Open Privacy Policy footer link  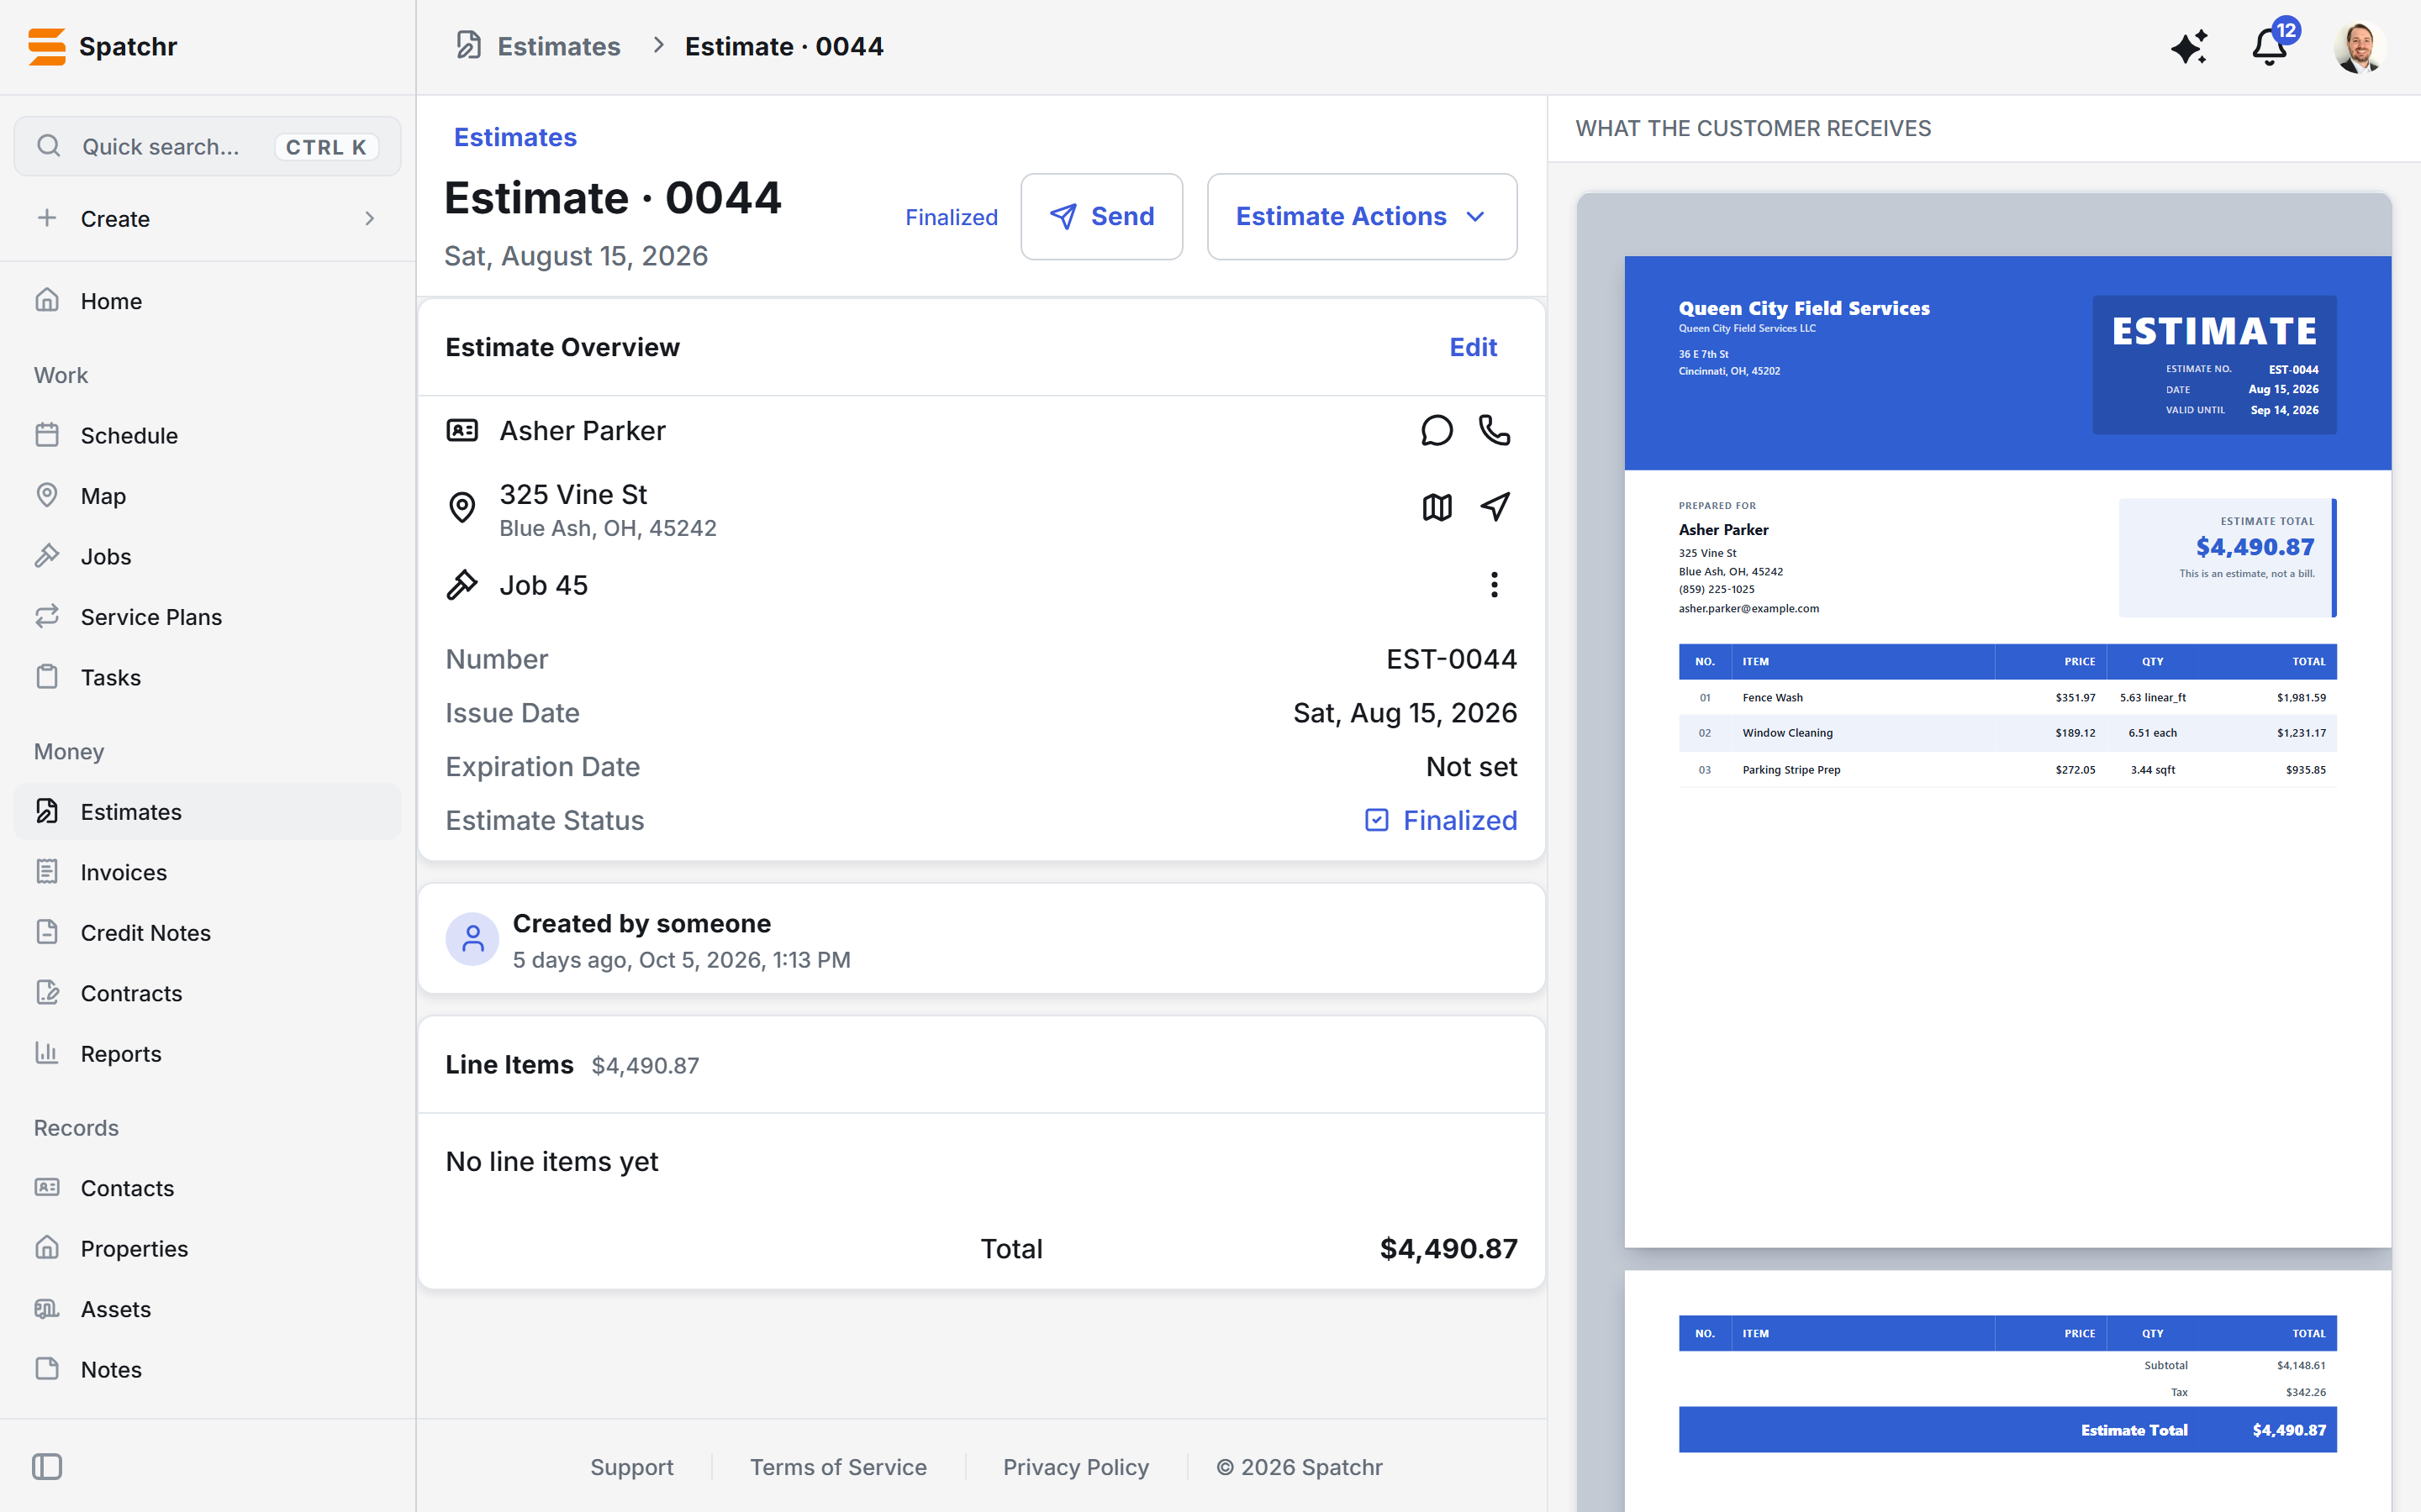(1075, 1467)
